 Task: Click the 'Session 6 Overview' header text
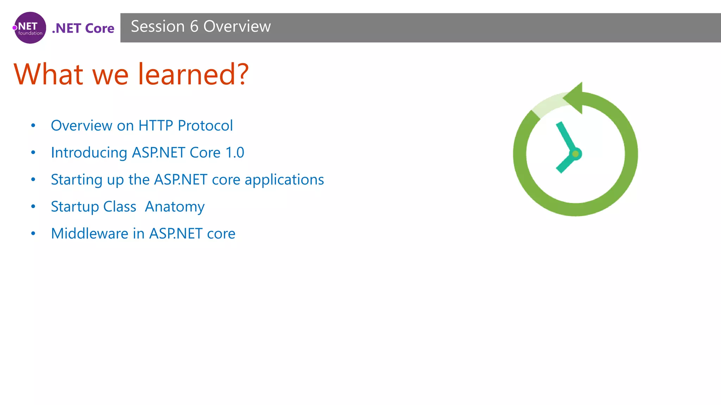pos(201,27)
